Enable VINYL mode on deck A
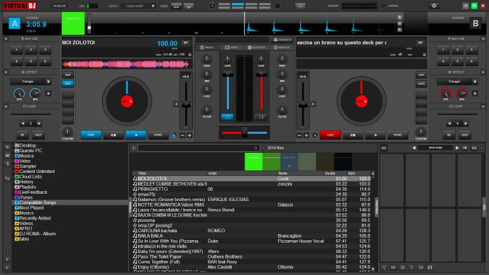This screenshot has width=489, height=275. click(67, 84)
